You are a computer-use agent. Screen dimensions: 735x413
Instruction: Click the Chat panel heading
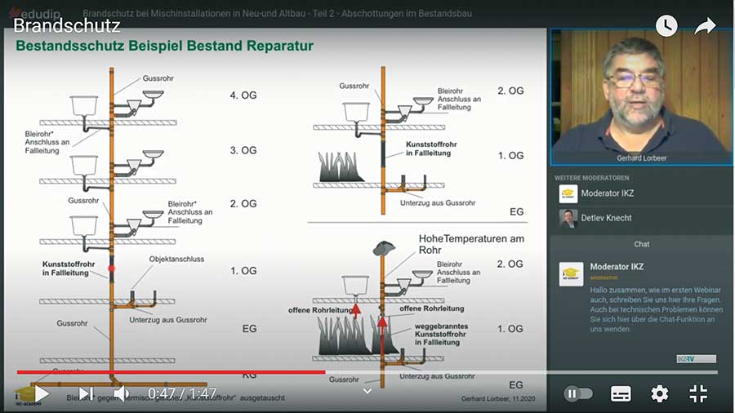pyautogui.click(x=642, y=244)
